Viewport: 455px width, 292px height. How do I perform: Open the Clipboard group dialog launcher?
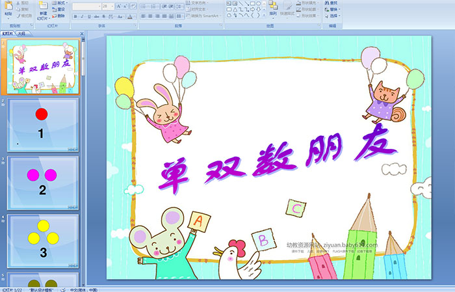(x=32, y=25)
